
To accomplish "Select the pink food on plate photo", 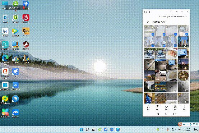I will click(x=172, y=53).
